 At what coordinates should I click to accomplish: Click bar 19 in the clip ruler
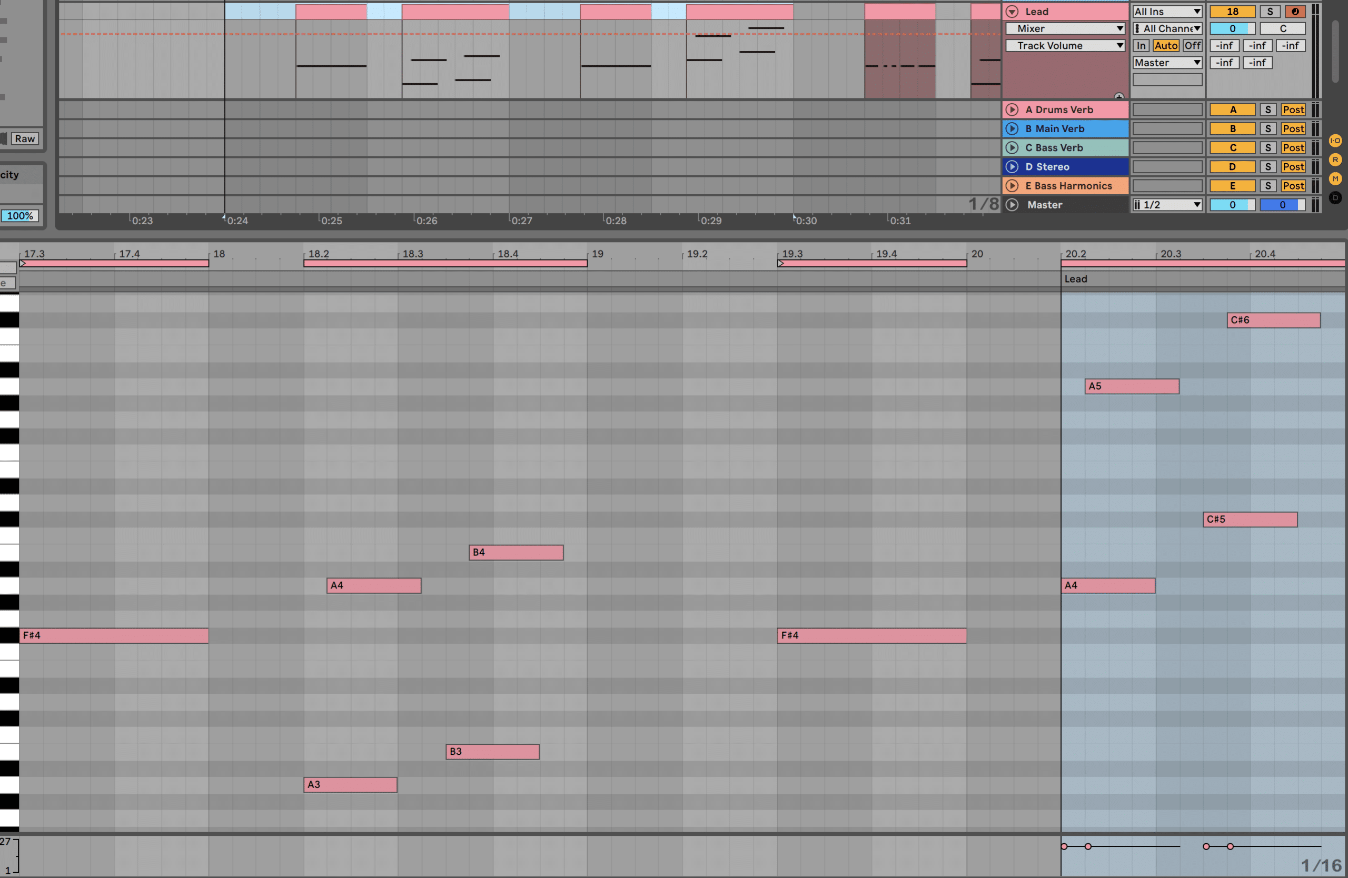(x=597, y=254)
